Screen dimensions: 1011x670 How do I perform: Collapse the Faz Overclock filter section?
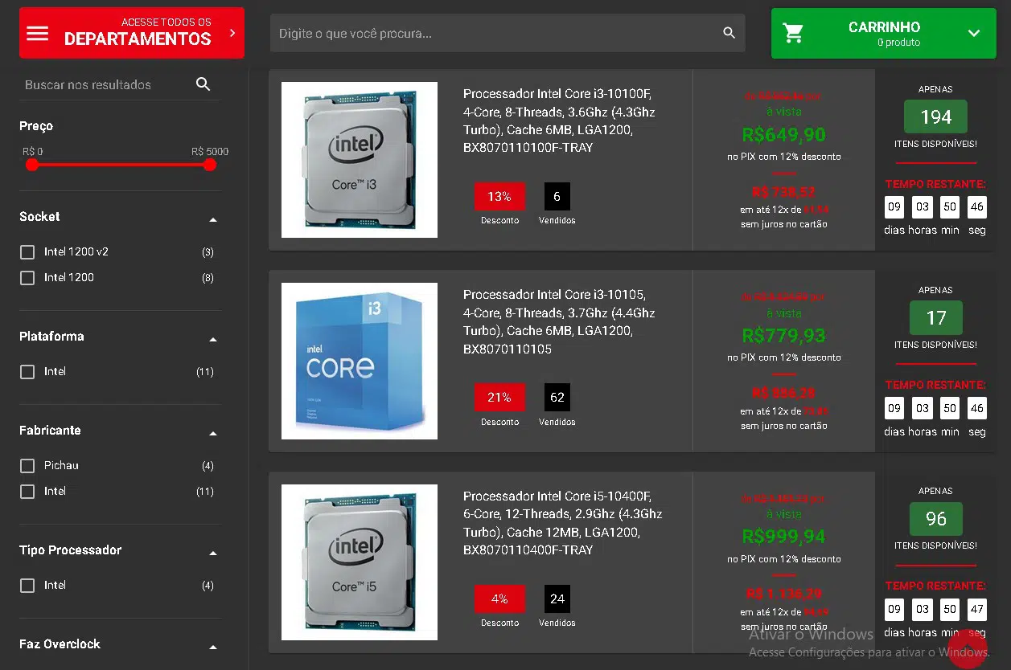[213, 647]
